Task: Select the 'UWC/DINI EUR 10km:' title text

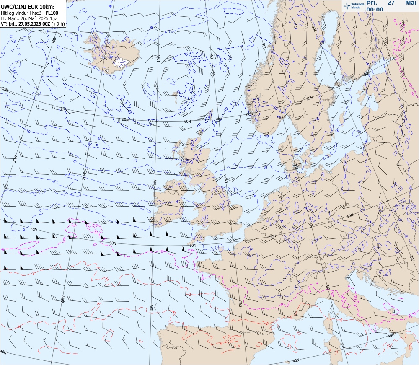Action: 28,7
